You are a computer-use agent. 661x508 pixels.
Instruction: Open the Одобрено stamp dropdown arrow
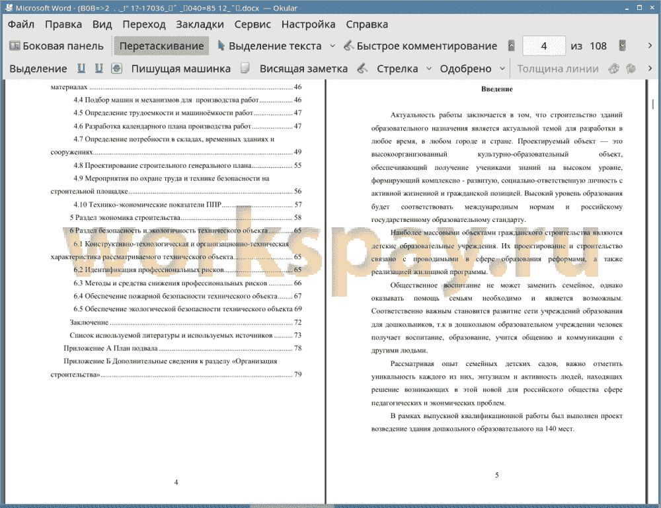pos(502,69)
